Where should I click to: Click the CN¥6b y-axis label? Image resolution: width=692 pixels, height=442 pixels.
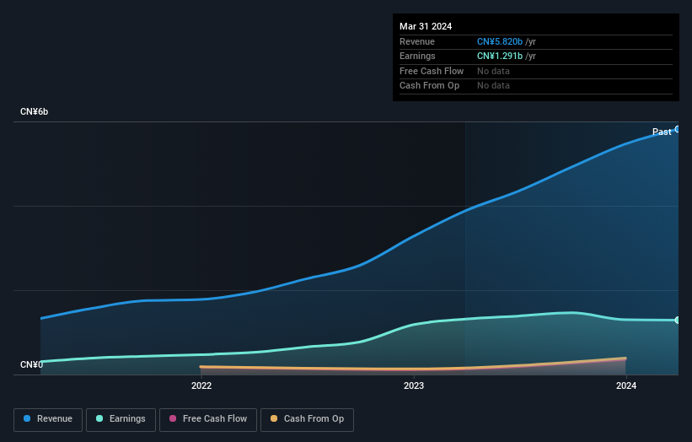coord(34,111)
